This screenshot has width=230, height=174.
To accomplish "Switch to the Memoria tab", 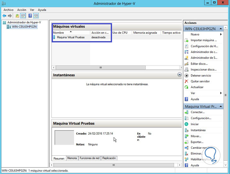I will (x=72, y=158).
